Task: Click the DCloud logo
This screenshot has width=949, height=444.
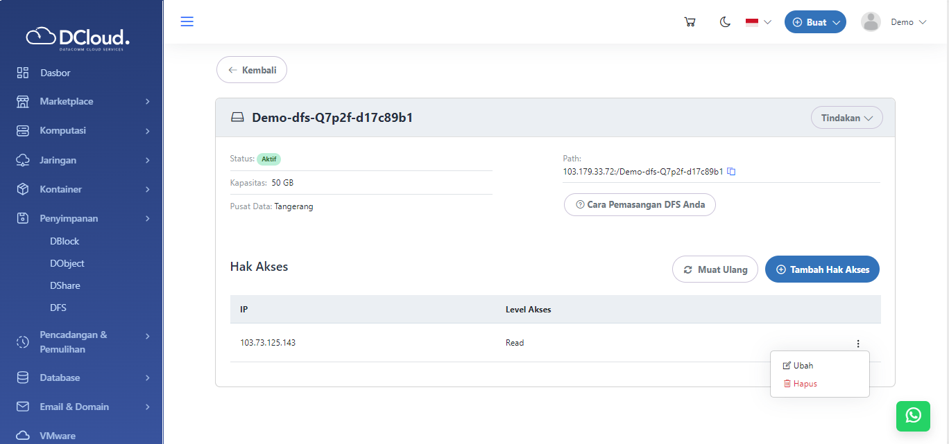Action: [x=78, y=37]
